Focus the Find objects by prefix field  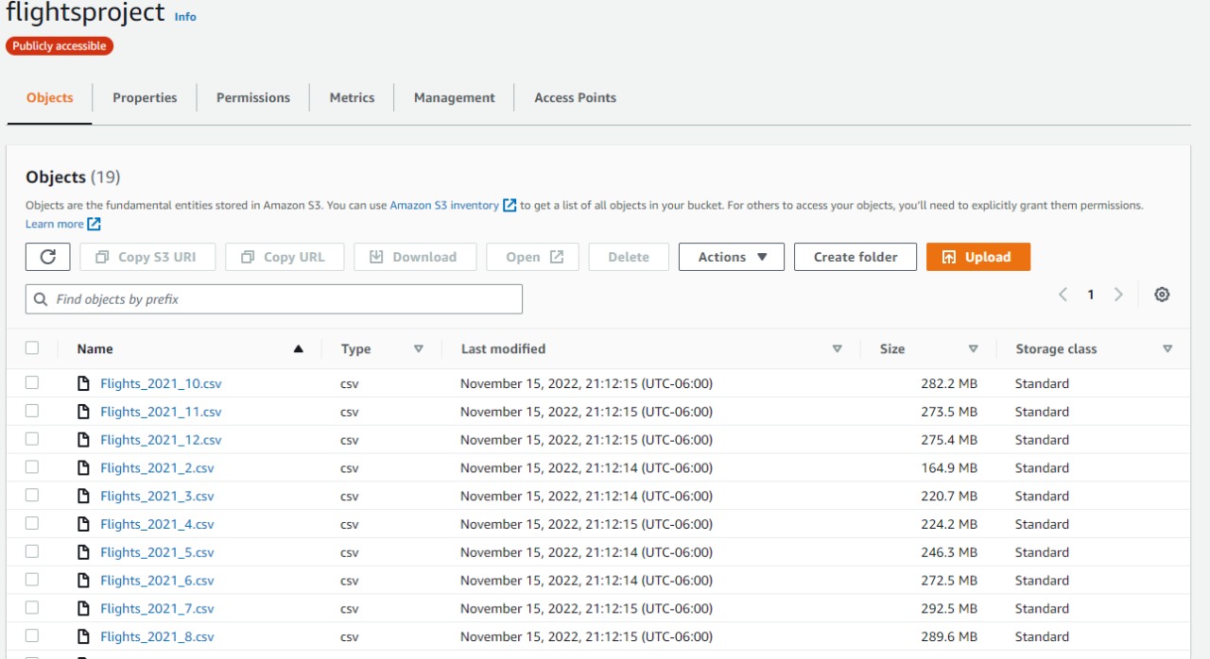tap(274, 299)
